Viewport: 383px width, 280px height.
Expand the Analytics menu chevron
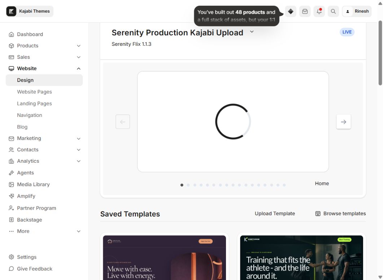pyautogui.click(x=79, y=161)
